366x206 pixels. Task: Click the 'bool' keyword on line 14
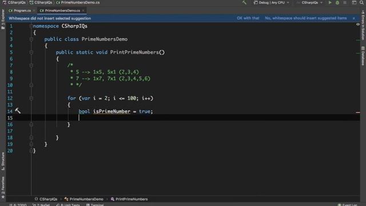coord(84,112)
